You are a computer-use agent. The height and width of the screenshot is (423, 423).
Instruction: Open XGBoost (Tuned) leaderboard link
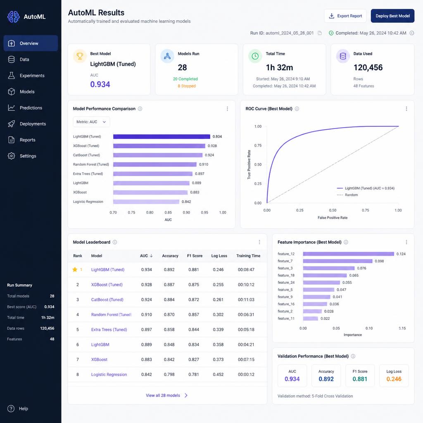click(107, 285)
